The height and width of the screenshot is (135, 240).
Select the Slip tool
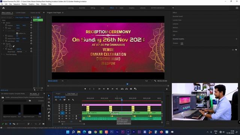pyautogui.click(x=49, y=109)
